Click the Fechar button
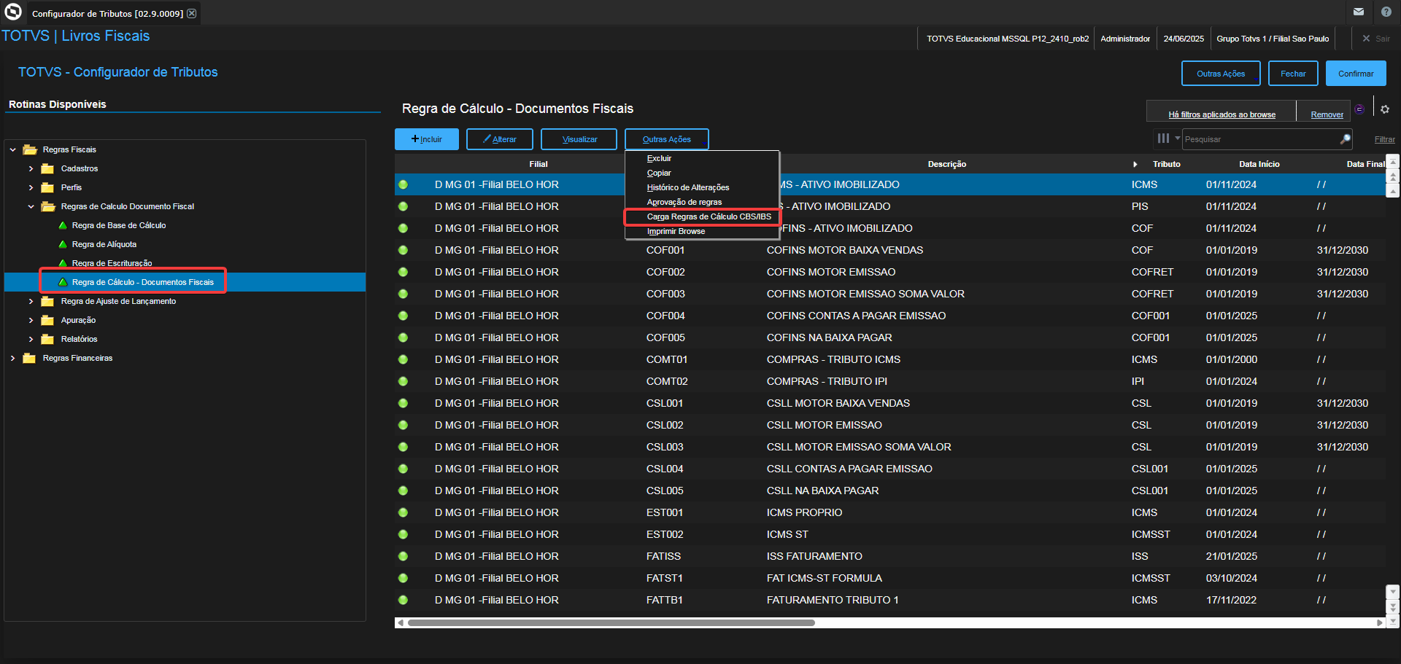This screenshot has width=1401, height=664. (1293, 74)
